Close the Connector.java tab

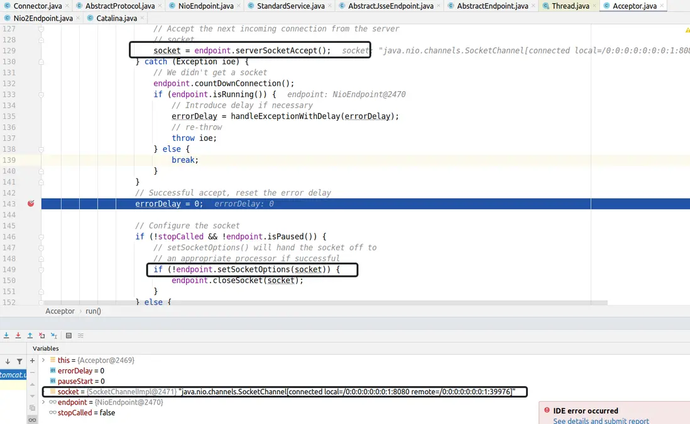pyautogui.click(x=67, y=6)
